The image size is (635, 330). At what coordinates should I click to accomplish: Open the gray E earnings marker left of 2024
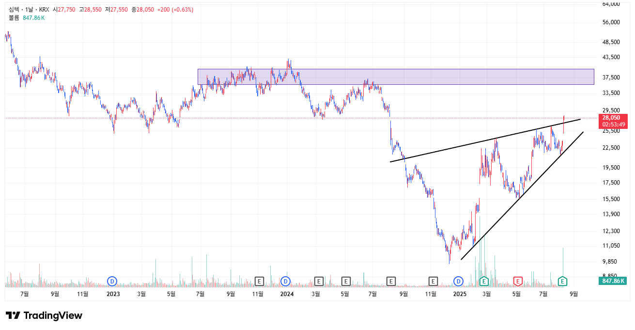259,281
